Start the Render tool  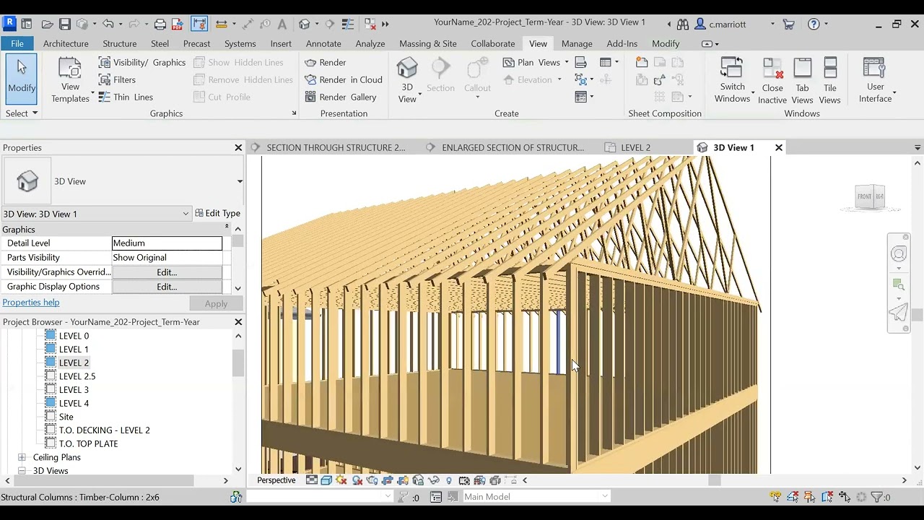(x=326, y=62)
